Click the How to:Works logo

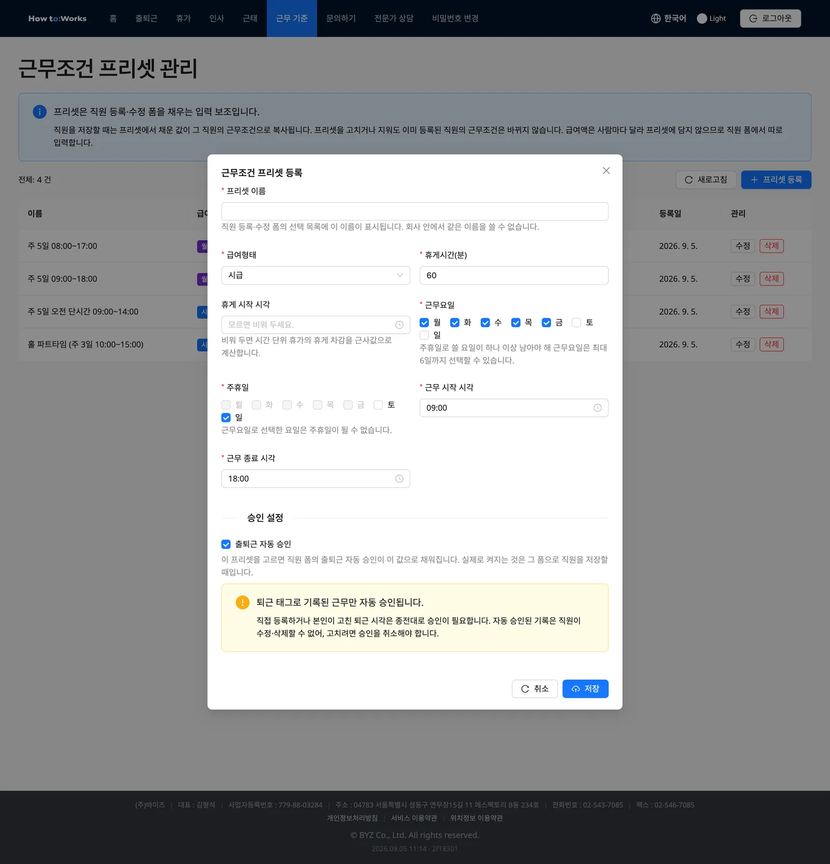pyautogui.click(x=57, y=19)
